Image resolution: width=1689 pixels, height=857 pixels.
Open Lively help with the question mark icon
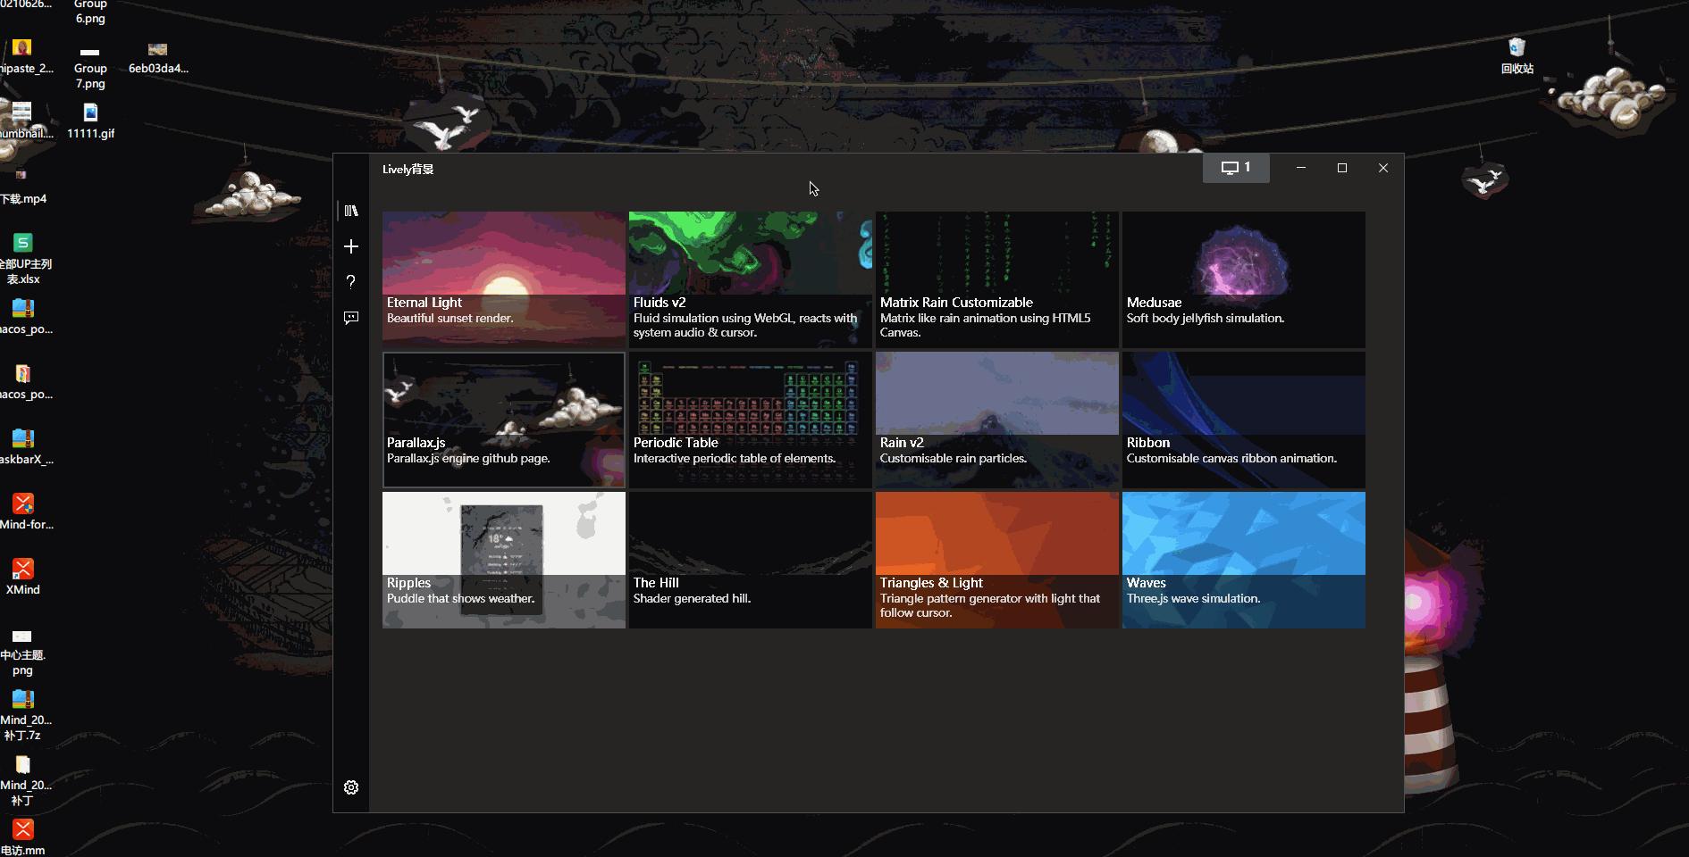pos(351,282)
